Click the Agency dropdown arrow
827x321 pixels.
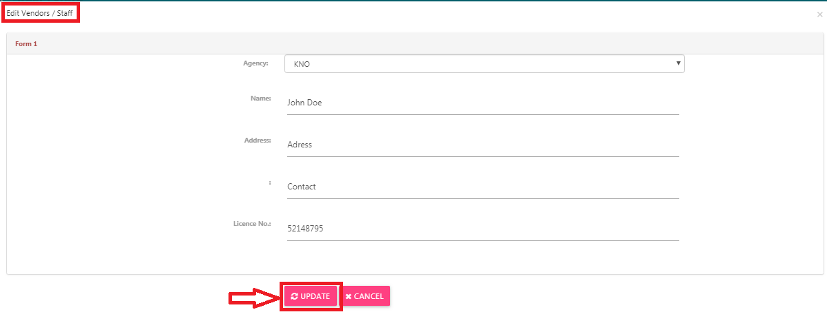pos(678,63)
